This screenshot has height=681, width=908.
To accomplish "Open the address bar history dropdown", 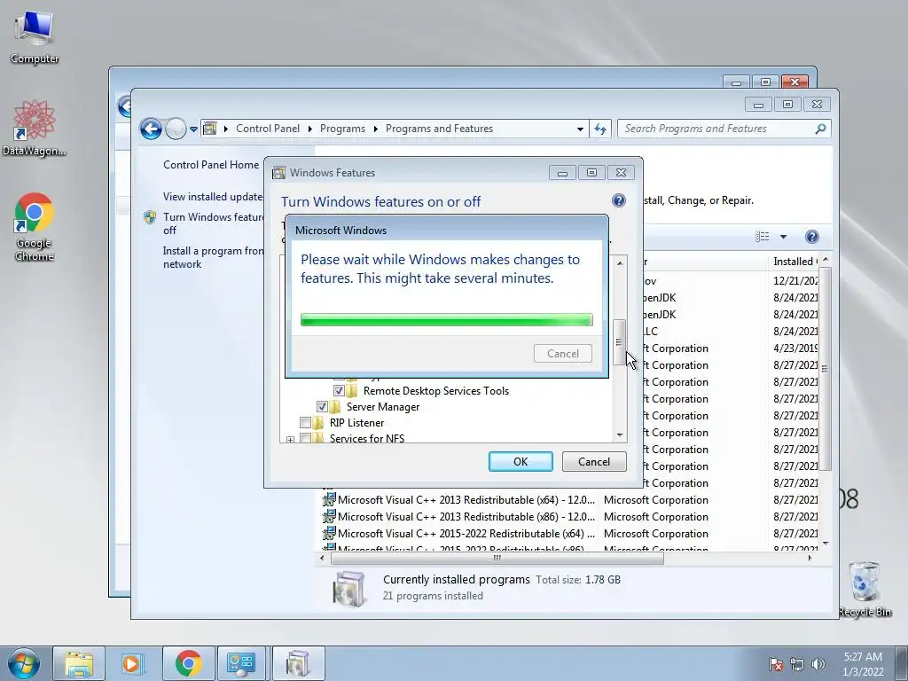I will (x=580, y=129).
